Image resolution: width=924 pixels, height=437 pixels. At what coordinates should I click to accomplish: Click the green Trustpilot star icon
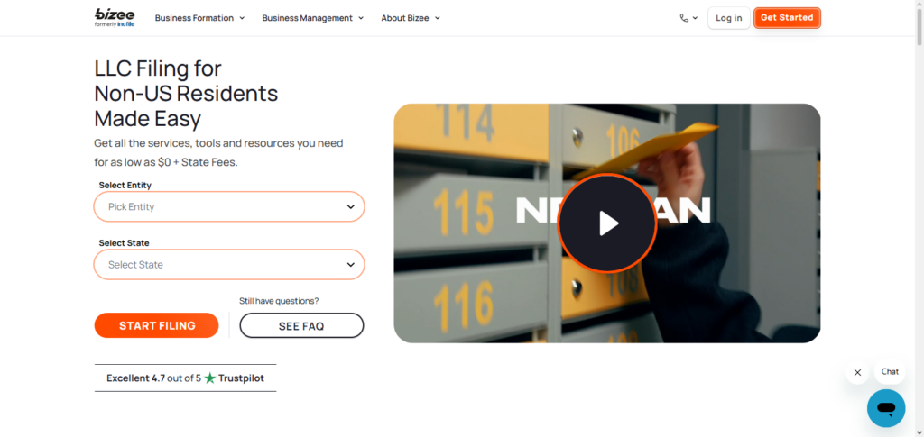(x=210, y=378)
